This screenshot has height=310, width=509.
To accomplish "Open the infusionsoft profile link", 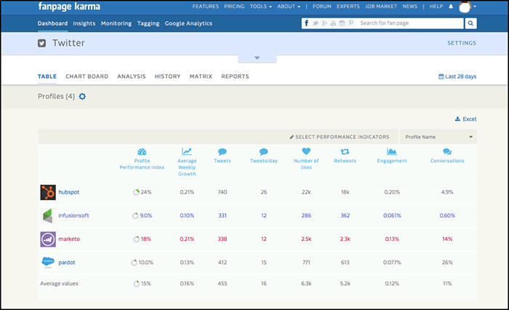I will [x=73, y=215].
